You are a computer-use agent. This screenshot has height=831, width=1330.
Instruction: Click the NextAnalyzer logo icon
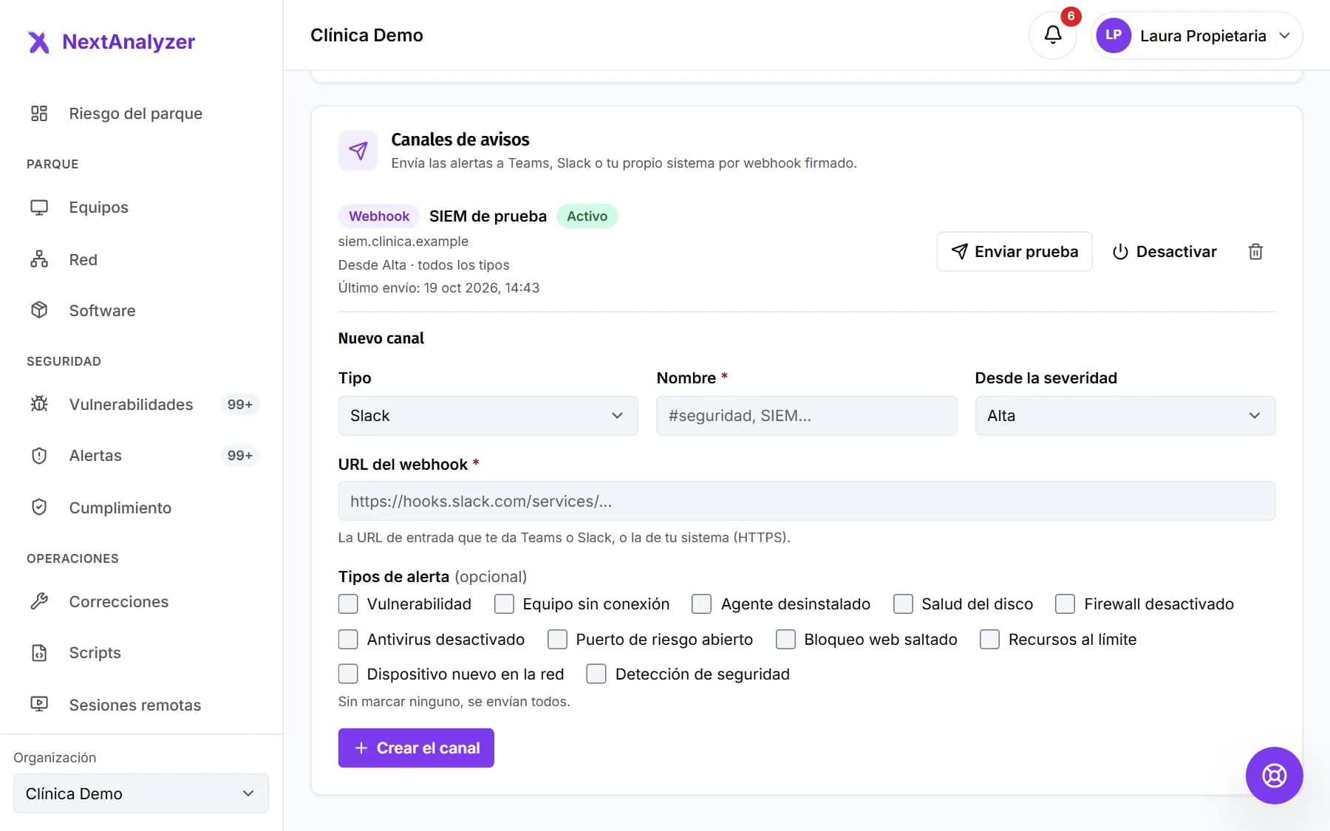pyautogui.click(x=38, y=42)
